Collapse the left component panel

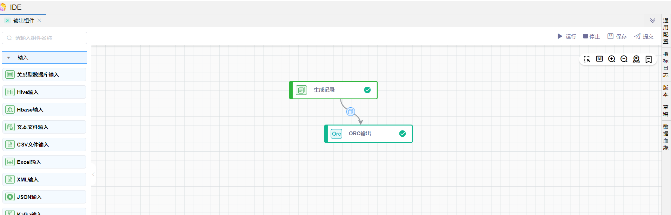pos(93,174)
